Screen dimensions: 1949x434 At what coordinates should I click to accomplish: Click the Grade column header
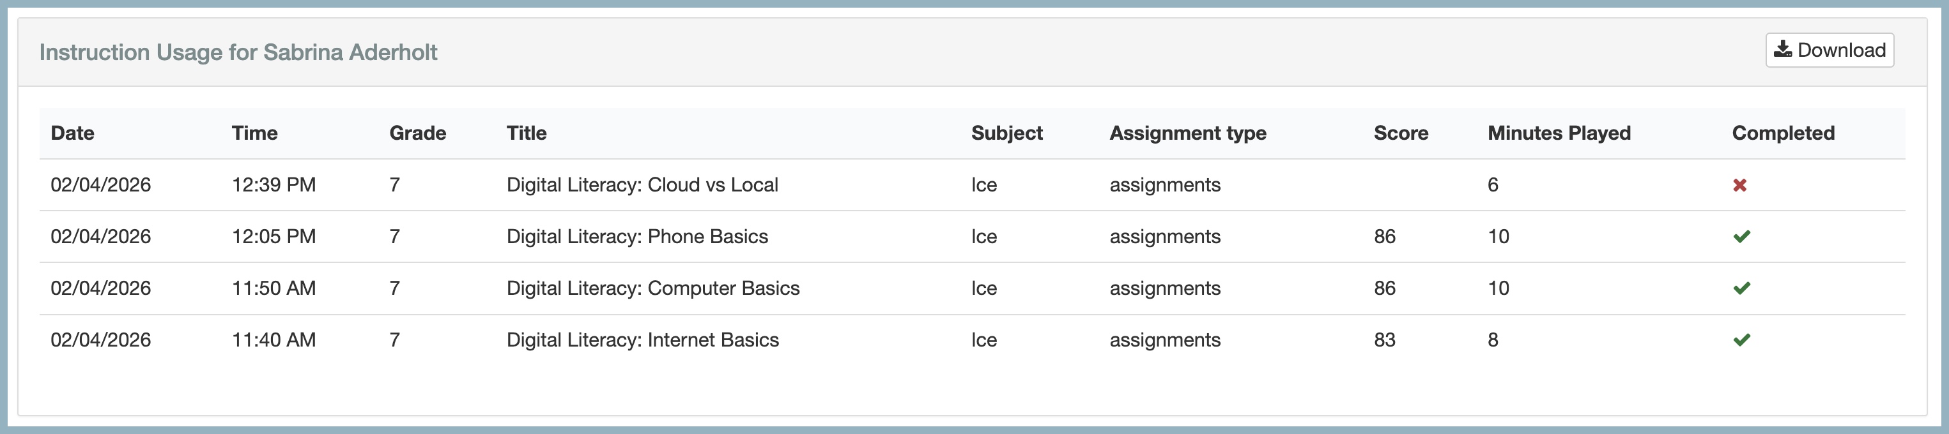pos(418,133)
